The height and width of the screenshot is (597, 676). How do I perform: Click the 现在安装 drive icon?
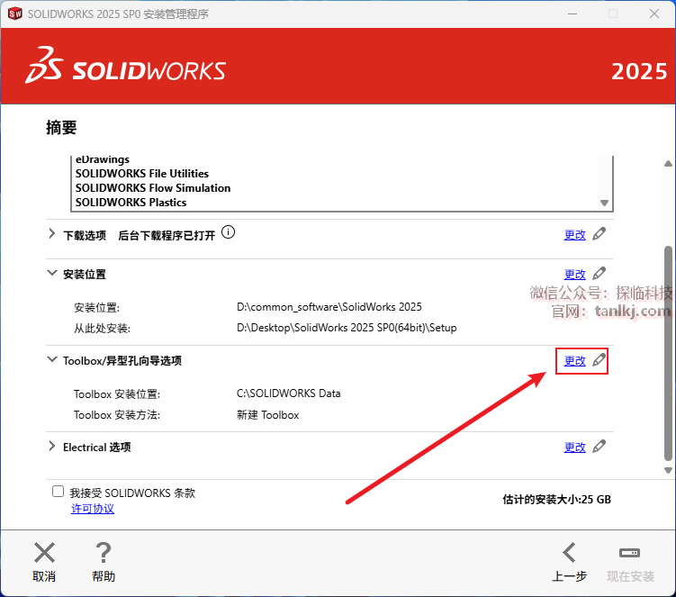(629, 553)
